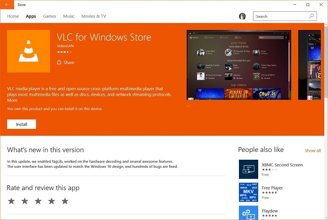Click the scrollbar up arrow
The height and width of the screenshot is (220, 328).
point(326,25)
